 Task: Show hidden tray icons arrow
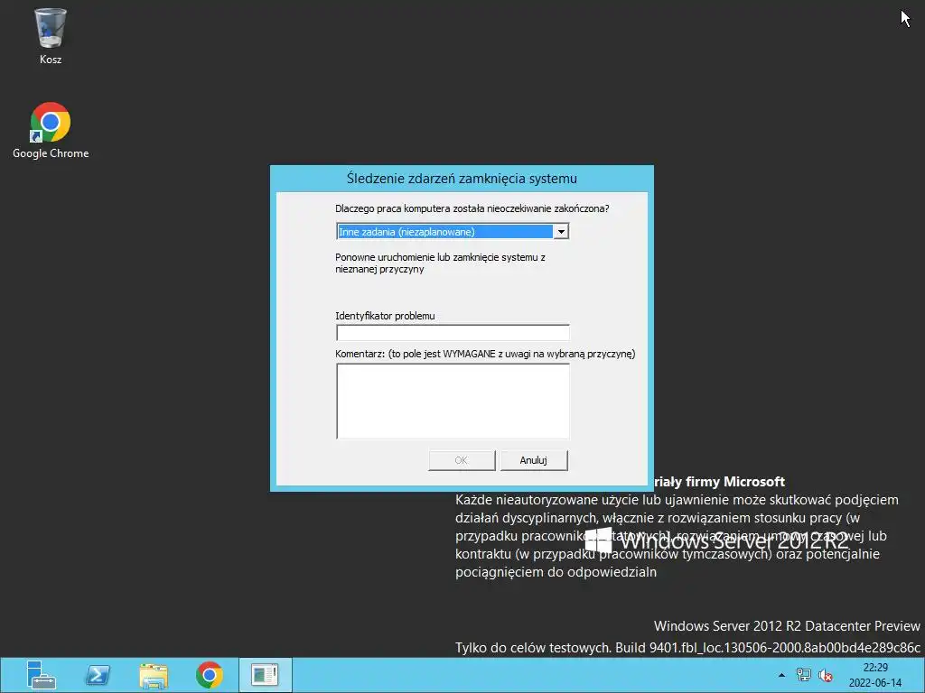pyautogui.click(x=781, y=675)
